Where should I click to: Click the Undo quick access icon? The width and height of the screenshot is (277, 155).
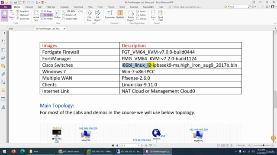29,2
